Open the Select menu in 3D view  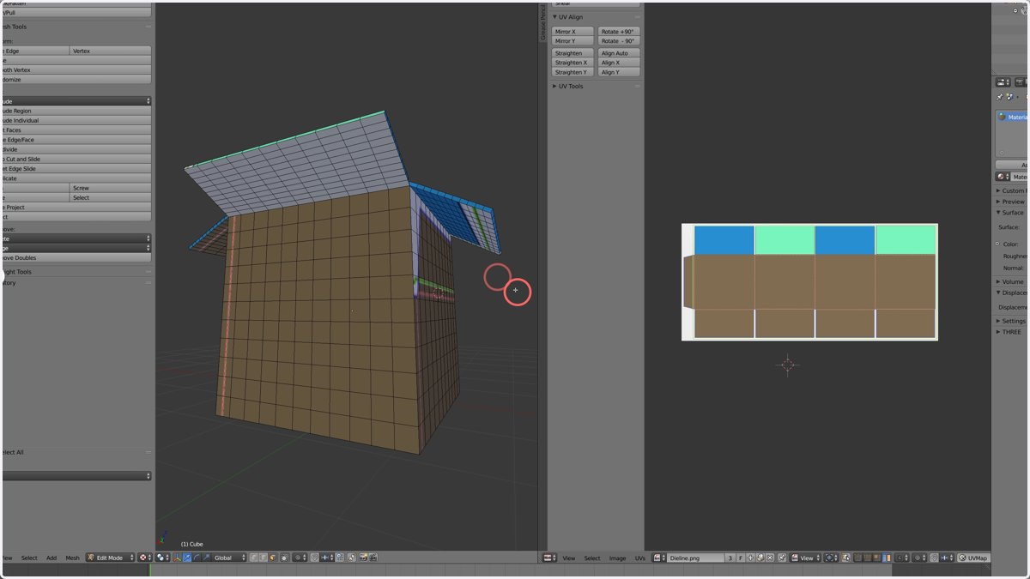tap(29, 558)
